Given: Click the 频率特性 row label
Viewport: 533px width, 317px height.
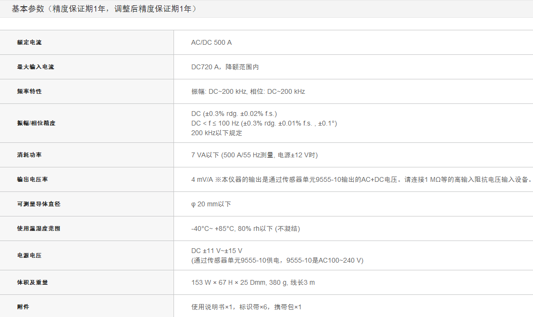Looking at the screenshot, I should point(29,91).
